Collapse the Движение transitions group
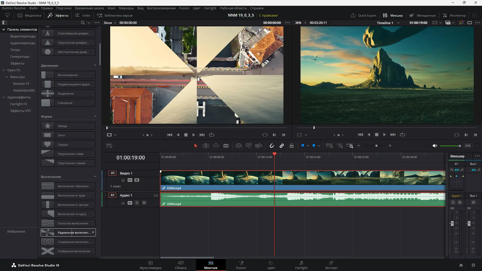482x271 pixels. pyautogui.click(x=95, y=65)
